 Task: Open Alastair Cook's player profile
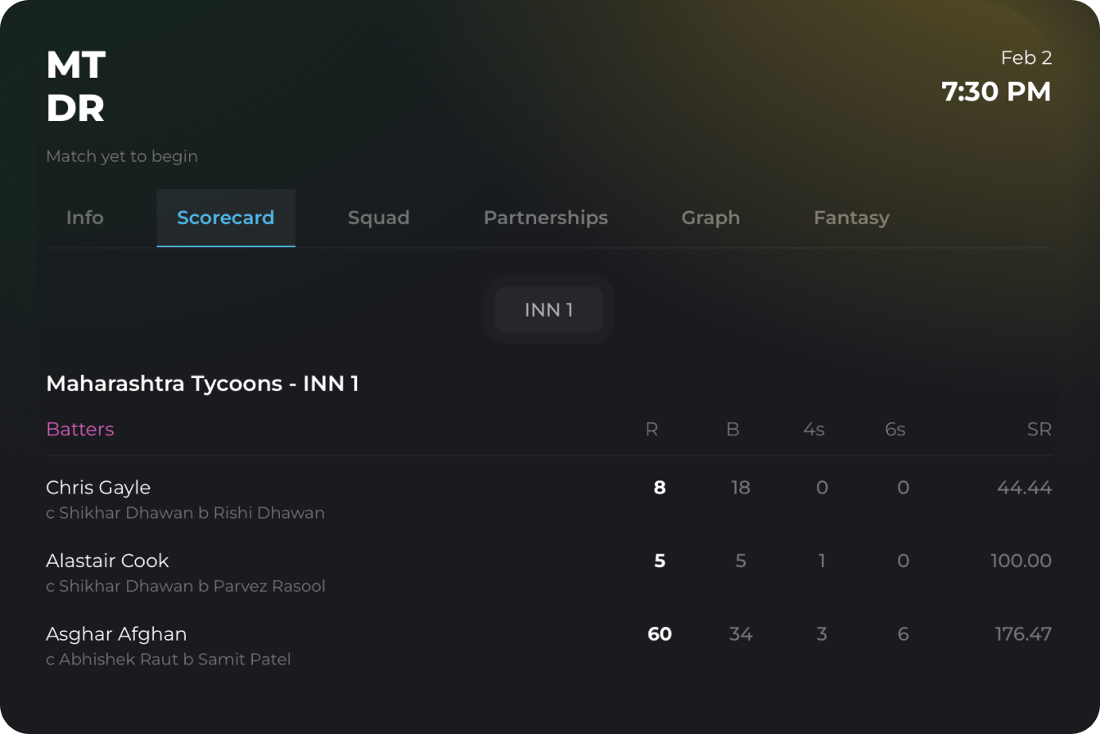(x=107, y=561)
